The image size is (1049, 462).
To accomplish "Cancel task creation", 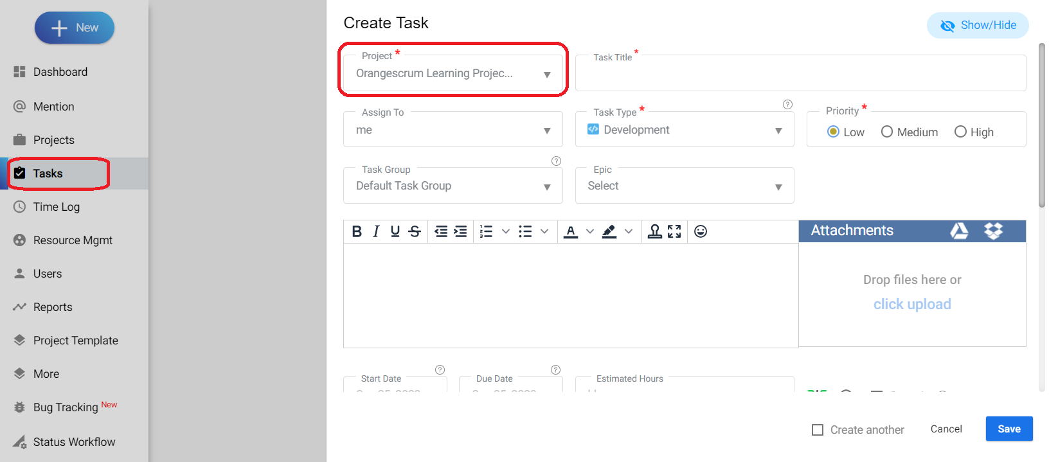I will 946,429.
